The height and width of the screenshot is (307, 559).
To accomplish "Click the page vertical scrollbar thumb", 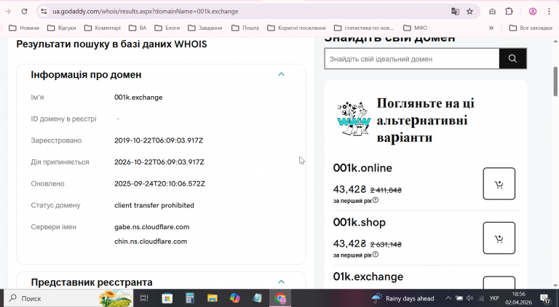I will [x=555, y=81].
